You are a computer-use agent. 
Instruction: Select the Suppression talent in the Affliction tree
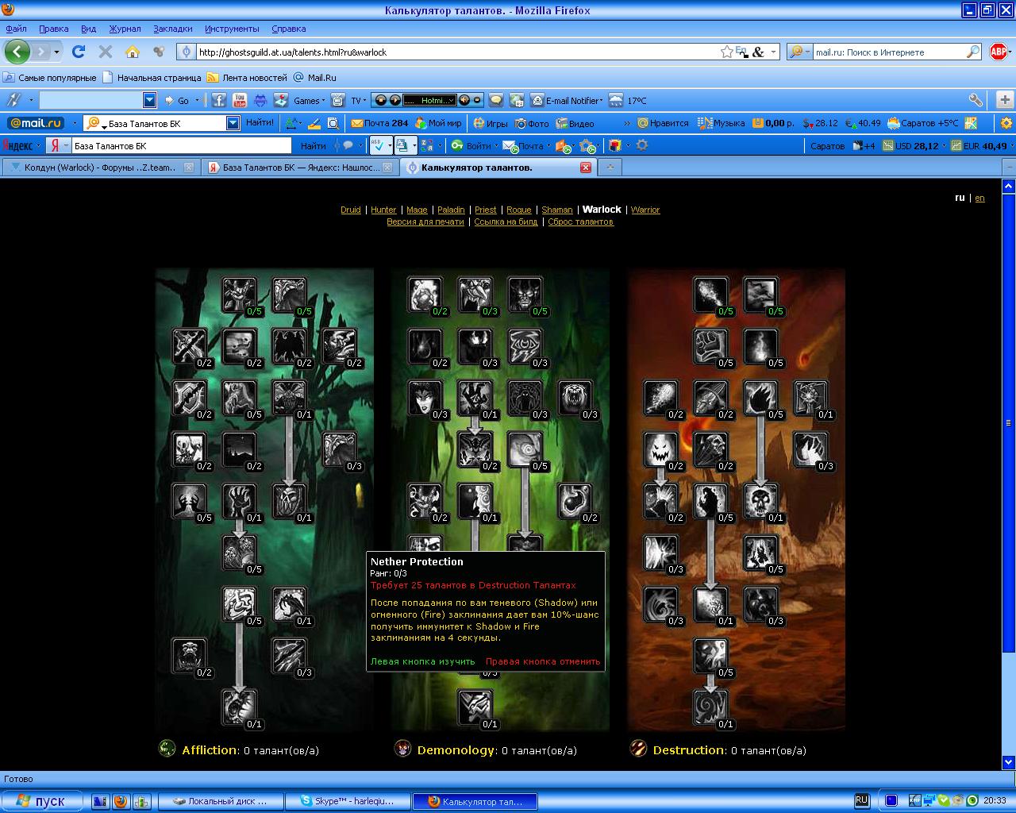click(x=238, y=295)
